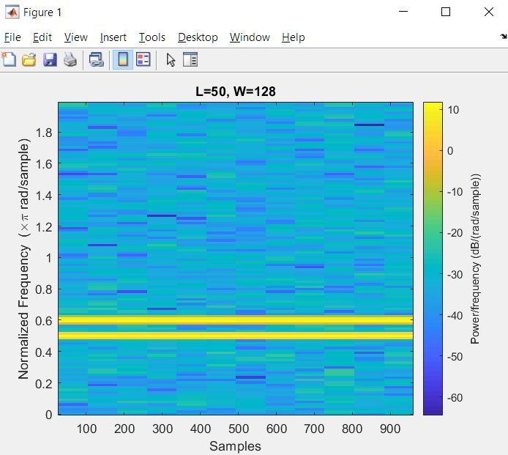The height and width of the screenshot is (455, 508).
Task: Open the Window menu
Action: 250,37
